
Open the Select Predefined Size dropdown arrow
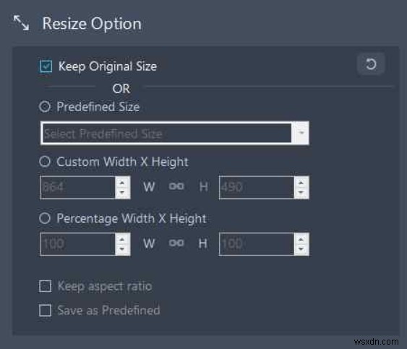(x=301, y=133)
